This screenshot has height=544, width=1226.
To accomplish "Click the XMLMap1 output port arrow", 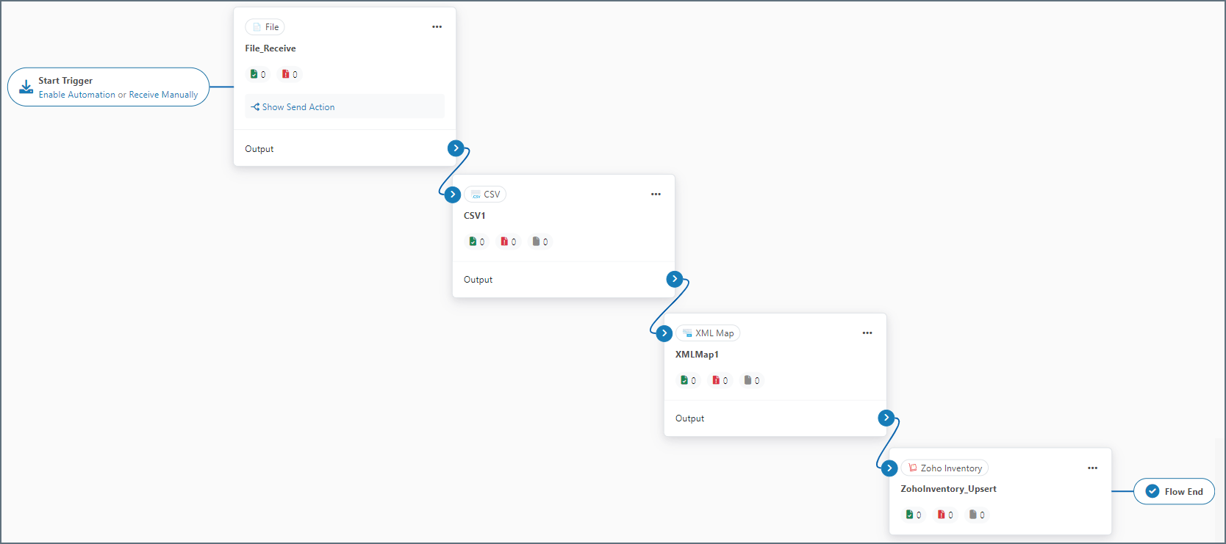I will [886, 418].
